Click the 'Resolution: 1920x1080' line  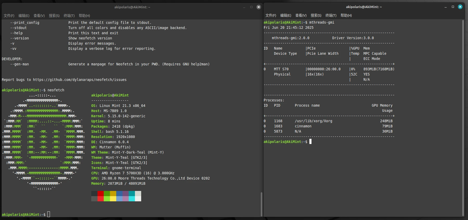click(x=113, y=137)
